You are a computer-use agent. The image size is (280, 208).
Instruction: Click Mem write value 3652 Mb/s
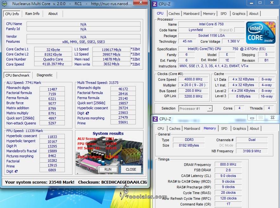click(x=111, y=64)
